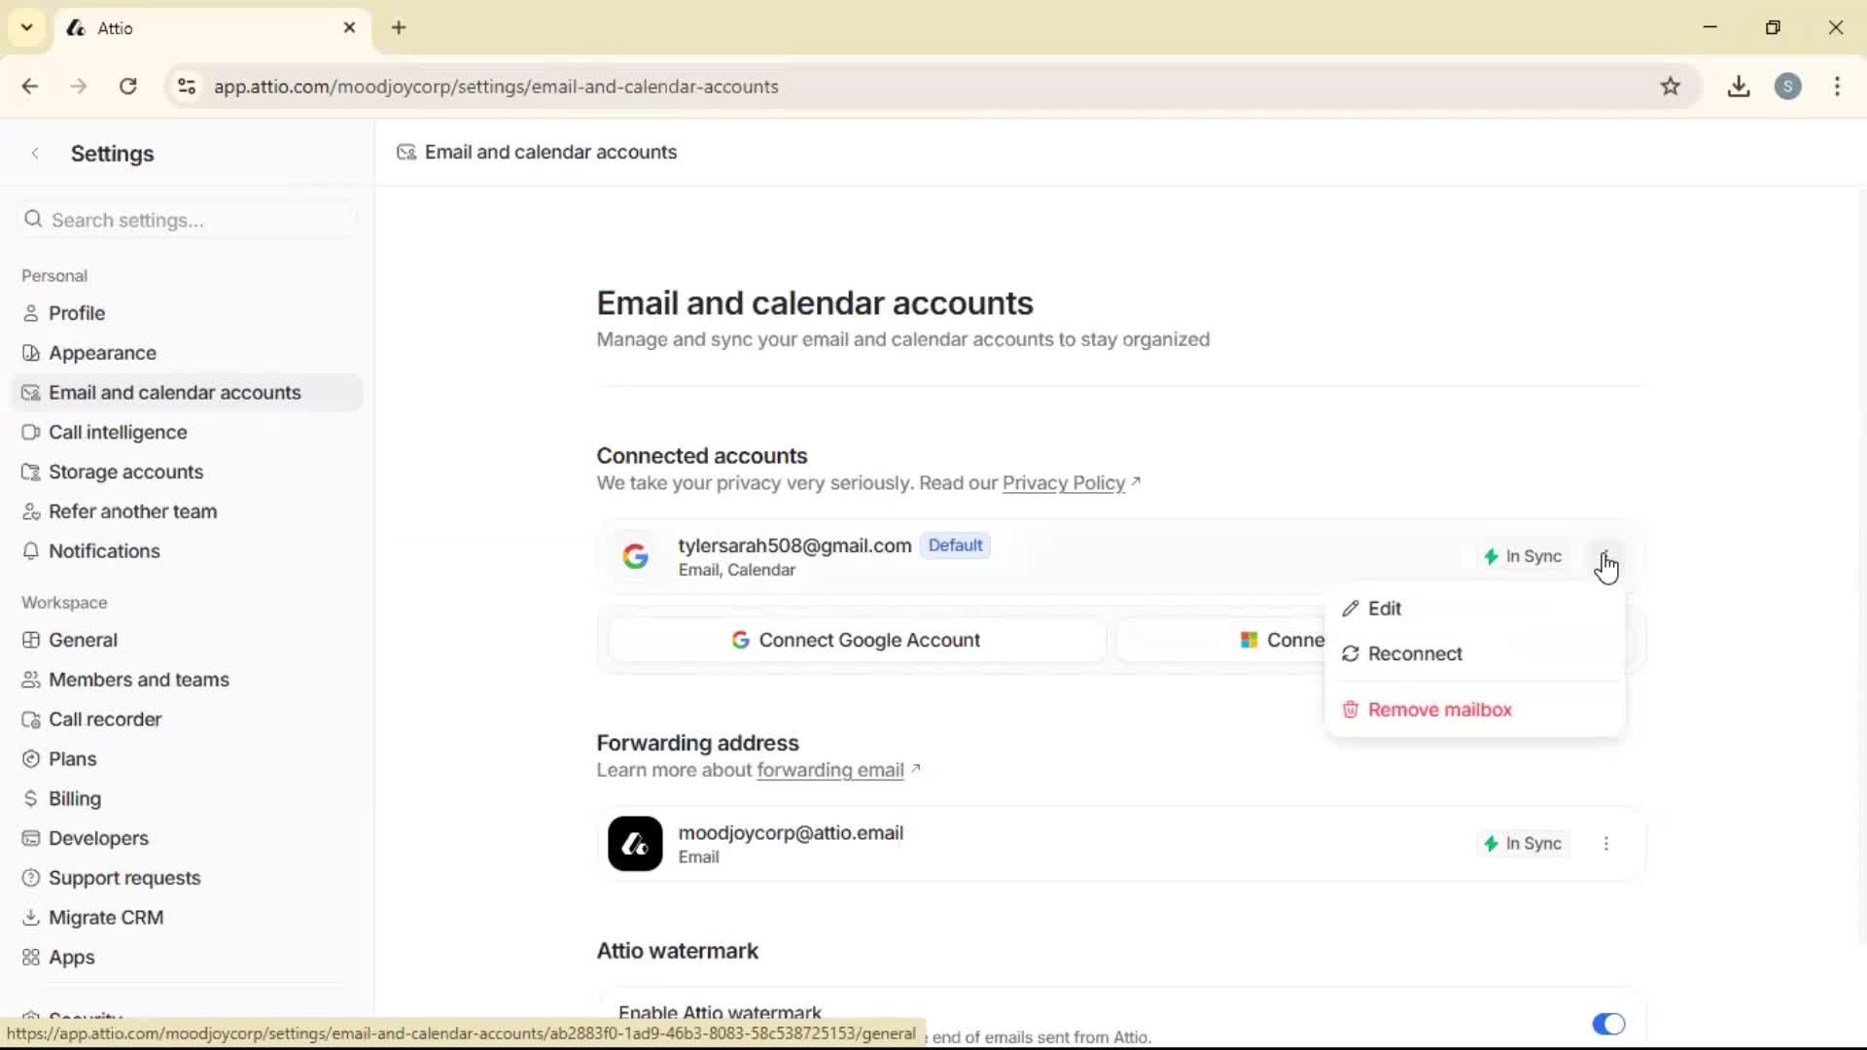Go back in browser history
Image resolution: width=1867 pixels, height=1050 pixels.
click(30, 87)
